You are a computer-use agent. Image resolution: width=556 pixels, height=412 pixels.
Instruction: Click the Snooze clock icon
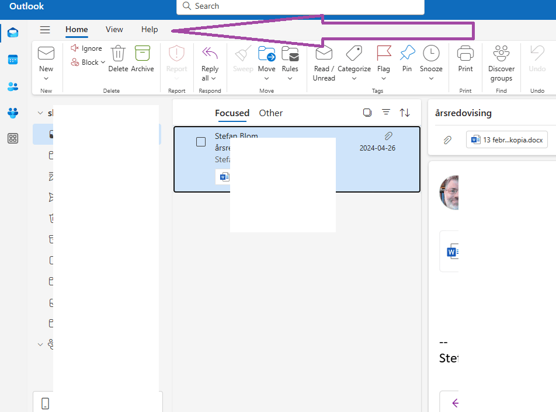[431, 54]
